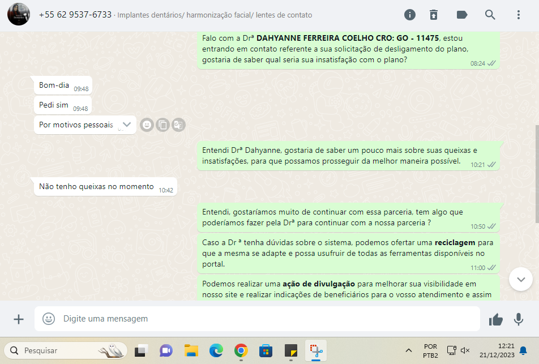Viewport: 539px width, 364px height.
Task: Open File Explorer from the taskbar
Action: coord(191,350)
